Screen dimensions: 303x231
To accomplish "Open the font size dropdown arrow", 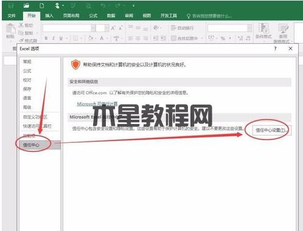I will (106, 28).
